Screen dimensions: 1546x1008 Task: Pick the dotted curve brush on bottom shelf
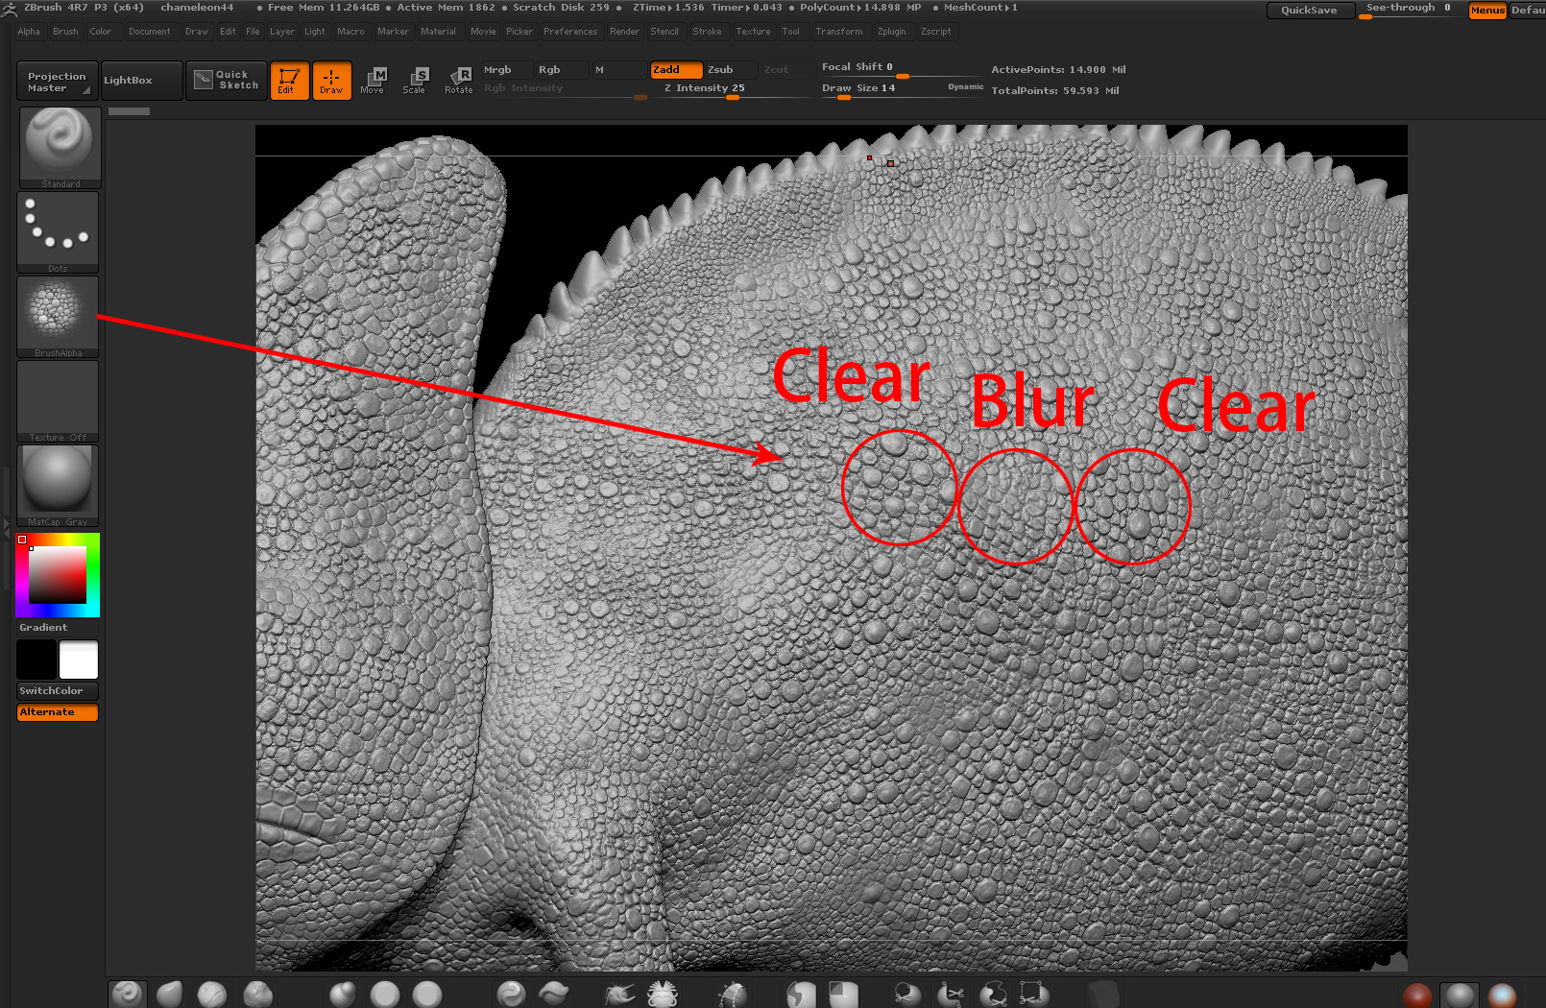point(733,994)
